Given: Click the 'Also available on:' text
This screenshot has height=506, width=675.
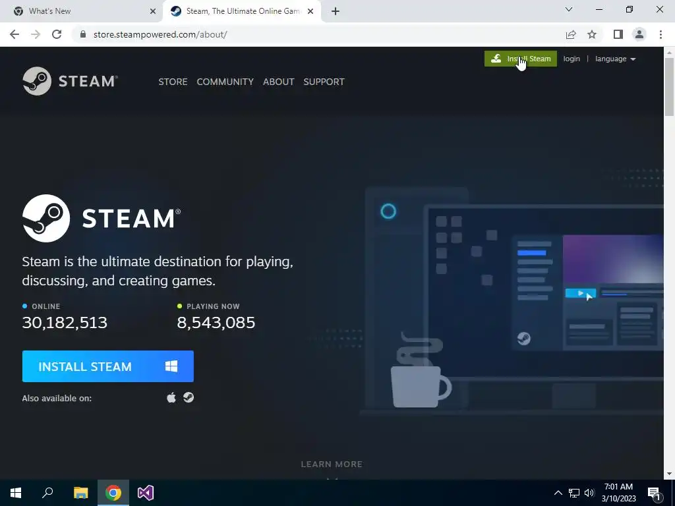Looking at the screenshot, I should pos(57,398).
